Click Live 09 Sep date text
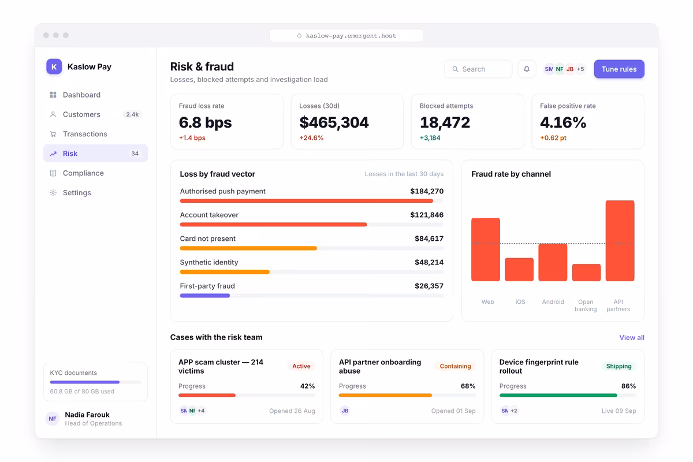The image size is (693, 462). (x=619, y=411)
